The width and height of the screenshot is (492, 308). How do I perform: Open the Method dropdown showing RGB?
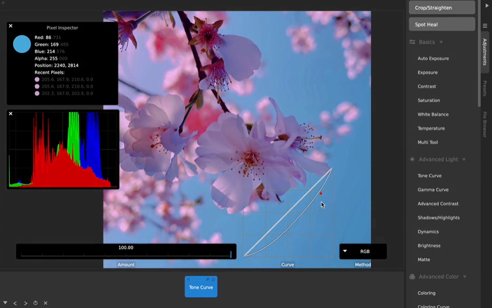pyautogui.click(x=363, y=251)
